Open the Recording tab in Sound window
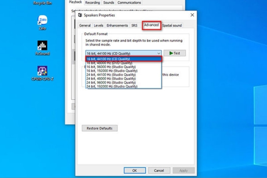Screen dimensions: 267x178 (92, 2)
